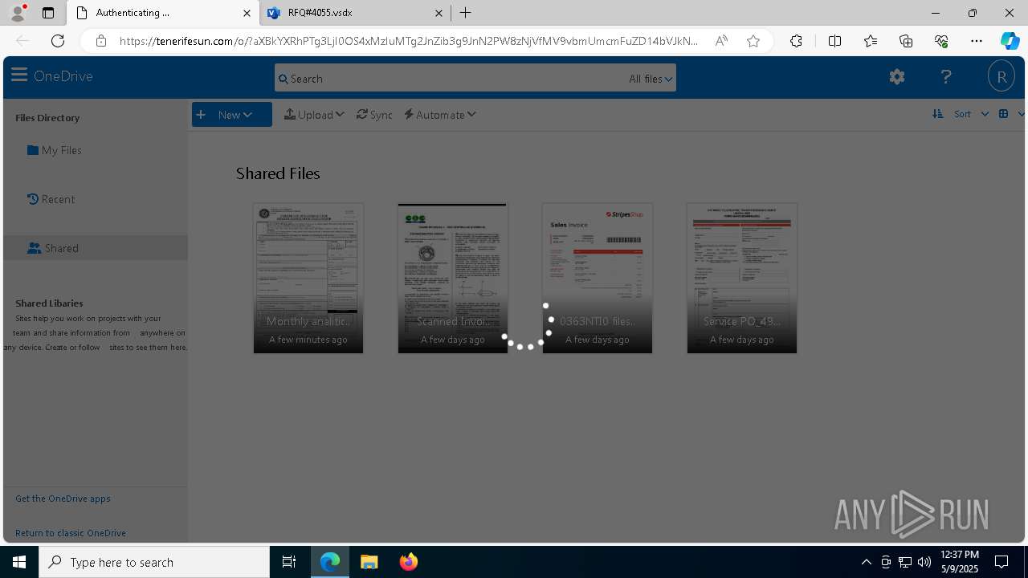Expand the Sort dropdown
This screenshot has width=1028, height=578.
971,114
